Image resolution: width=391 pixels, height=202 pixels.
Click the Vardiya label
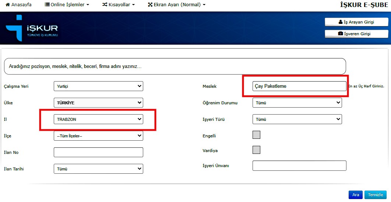coord(210,151)
